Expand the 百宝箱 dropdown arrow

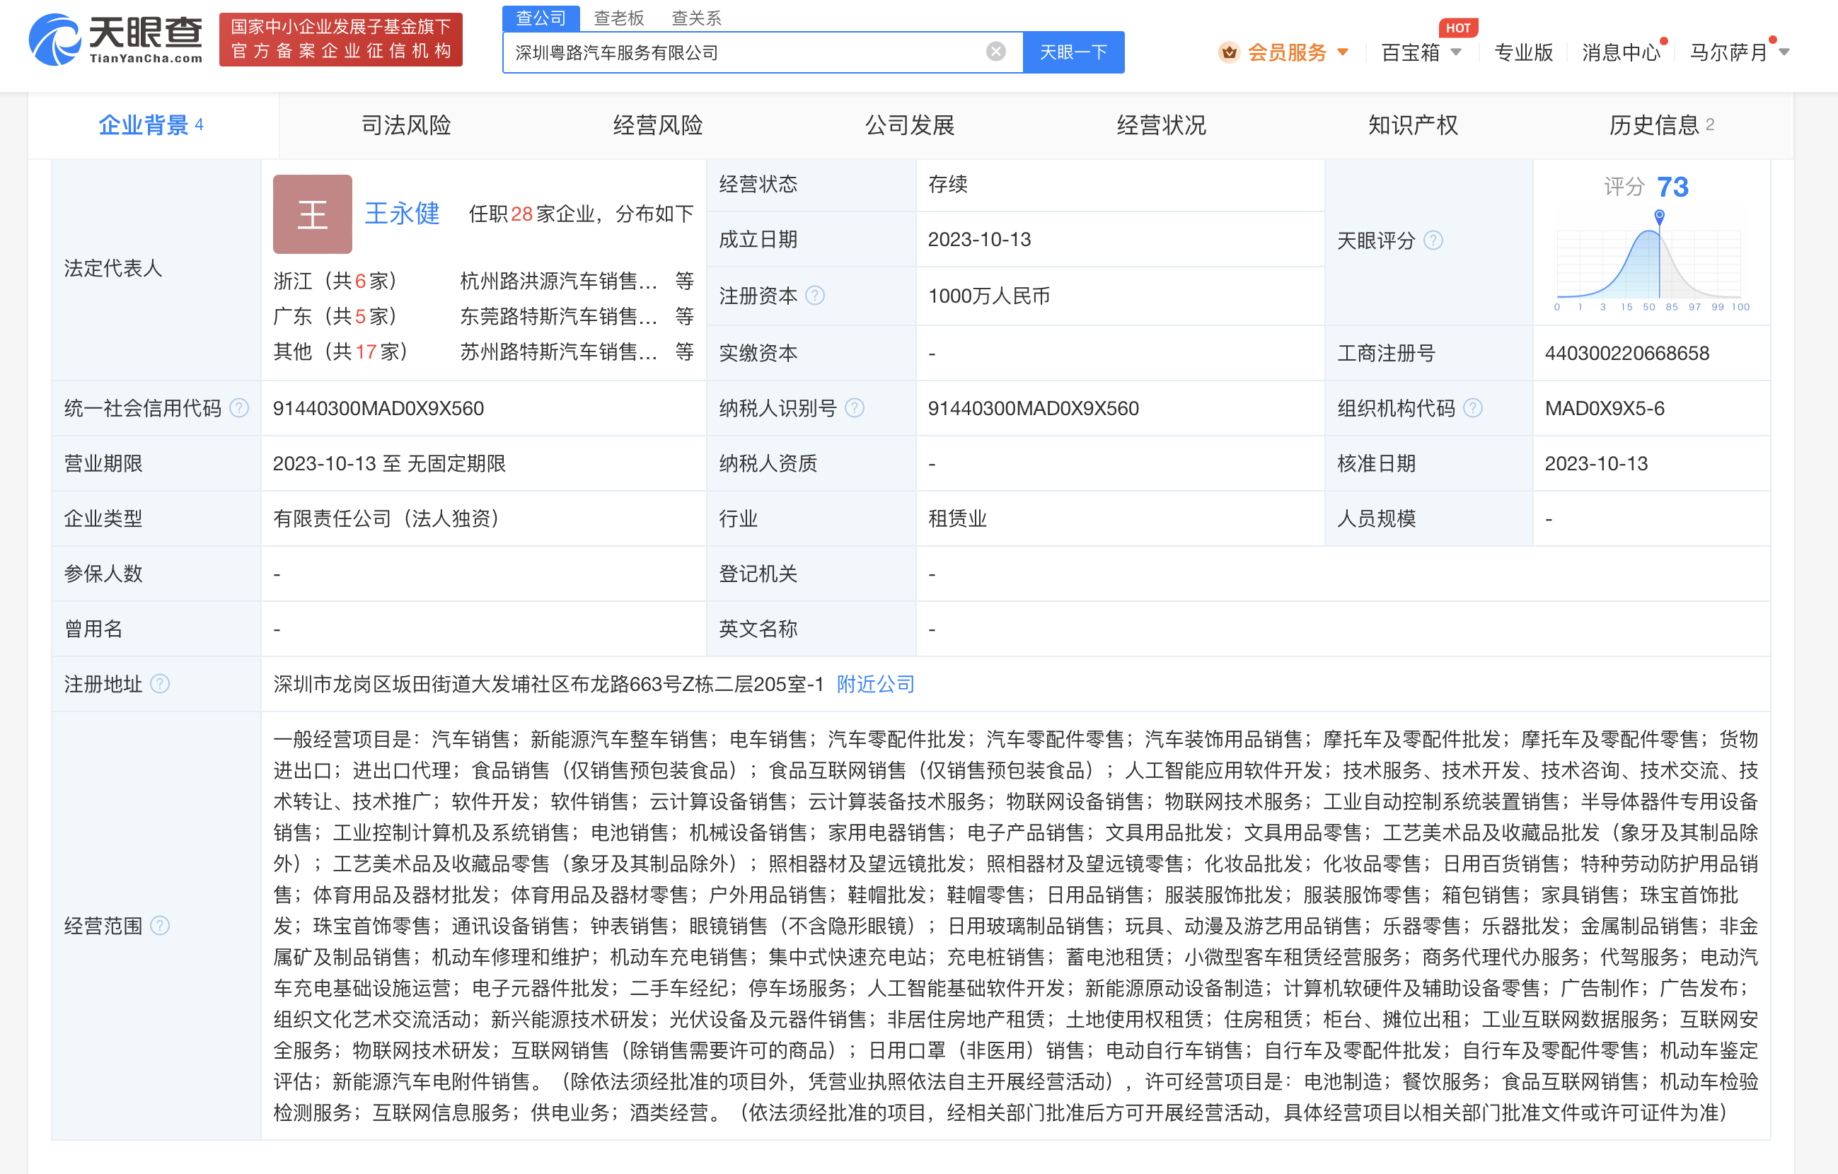[1455, 52]
